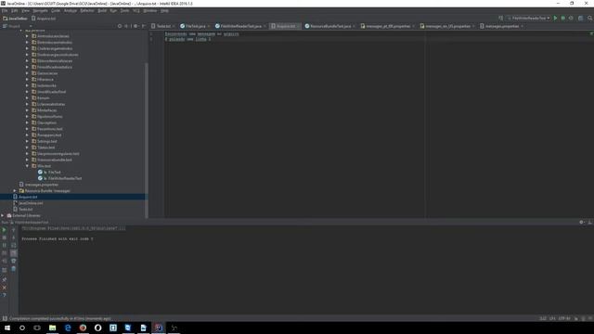Click Scroll from Source in Project panel

click(x=120, y=26)
